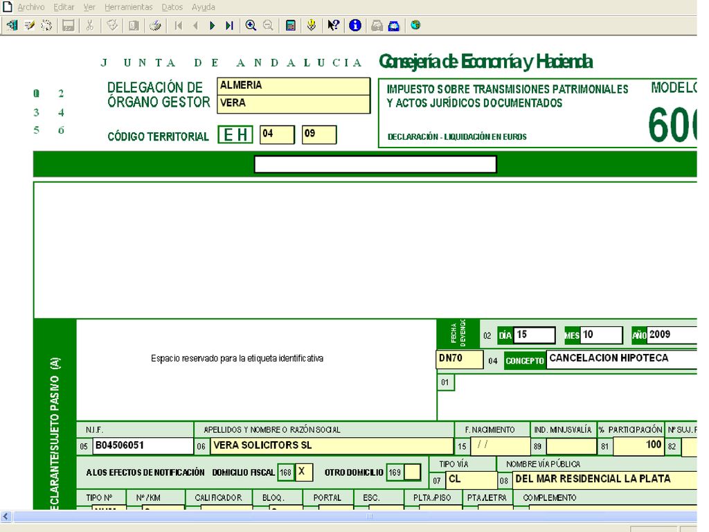
Task: Click the scissors cut icon
Action: pyautogui.click(x=89, y=26)
